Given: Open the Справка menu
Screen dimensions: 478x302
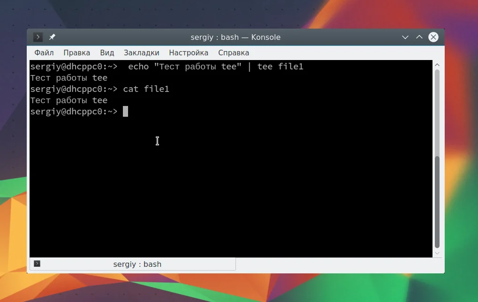Looking at the screenshot, I should click(x=234, y=53).
